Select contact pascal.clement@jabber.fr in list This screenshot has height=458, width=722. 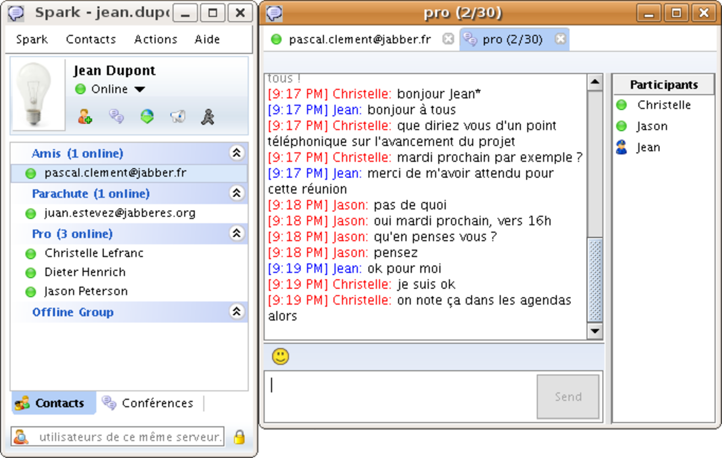(x=129, y=173)
